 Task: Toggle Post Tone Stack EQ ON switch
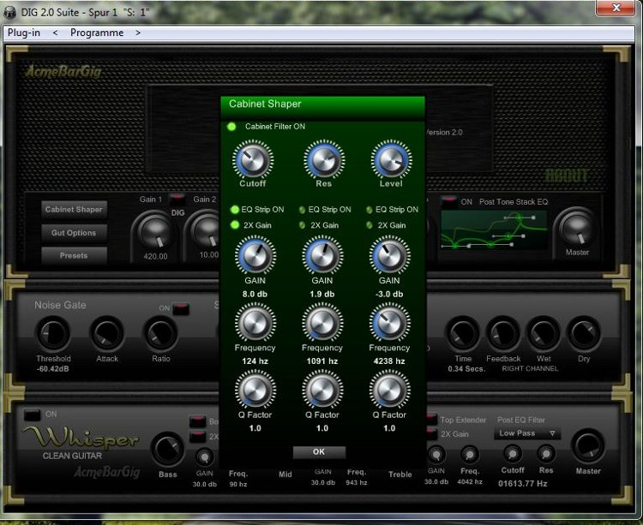[449, 201]
